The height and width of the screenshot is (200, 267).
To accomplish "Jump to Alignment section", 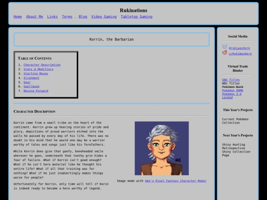I will tap(32, 78).
